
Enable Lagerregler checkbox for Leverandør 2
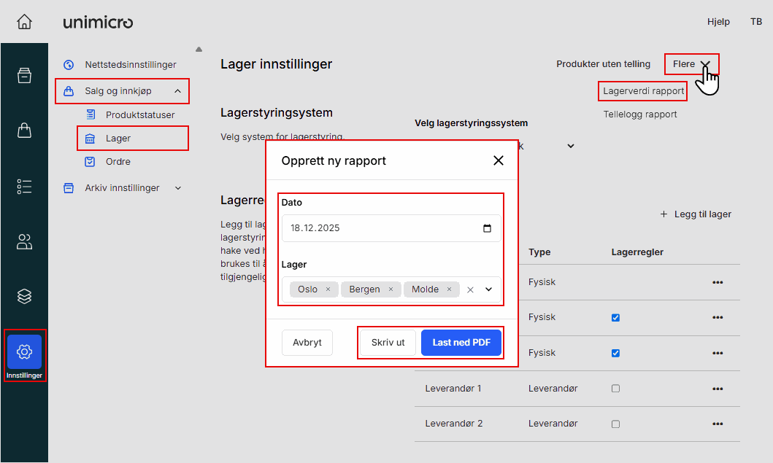(615, 424)
